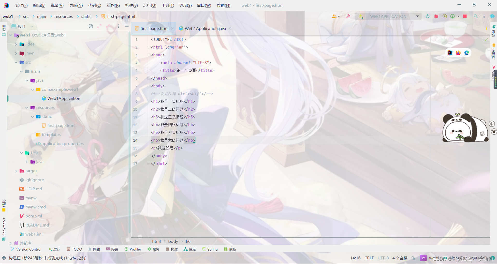Open the 终端 Terminal tool window
The image size is (497, 264).
pos(112,249)
